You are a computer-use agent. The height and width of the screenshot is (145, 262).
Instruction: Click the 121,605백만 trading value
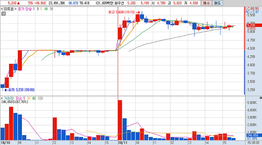[x=104, y=3]
